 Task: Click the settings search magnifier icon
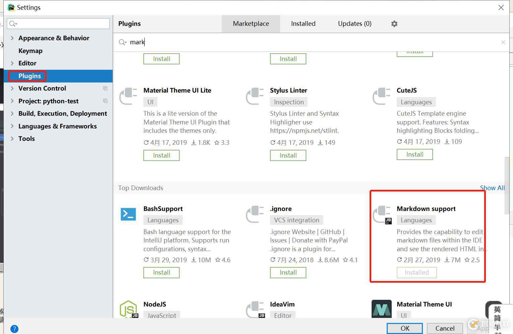tap(13, 23)
